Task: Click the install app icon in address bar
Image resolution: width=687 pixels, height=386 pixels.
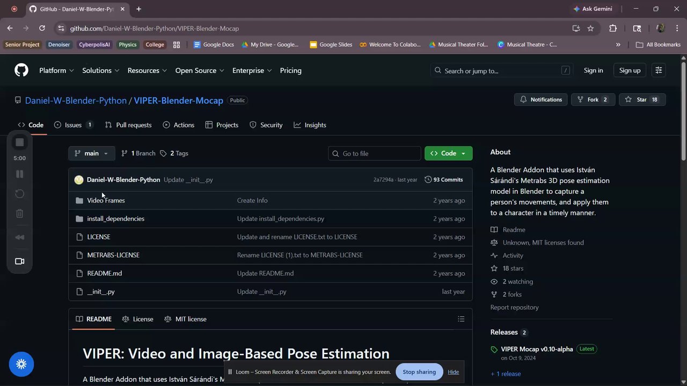Action: click(576, 28)
